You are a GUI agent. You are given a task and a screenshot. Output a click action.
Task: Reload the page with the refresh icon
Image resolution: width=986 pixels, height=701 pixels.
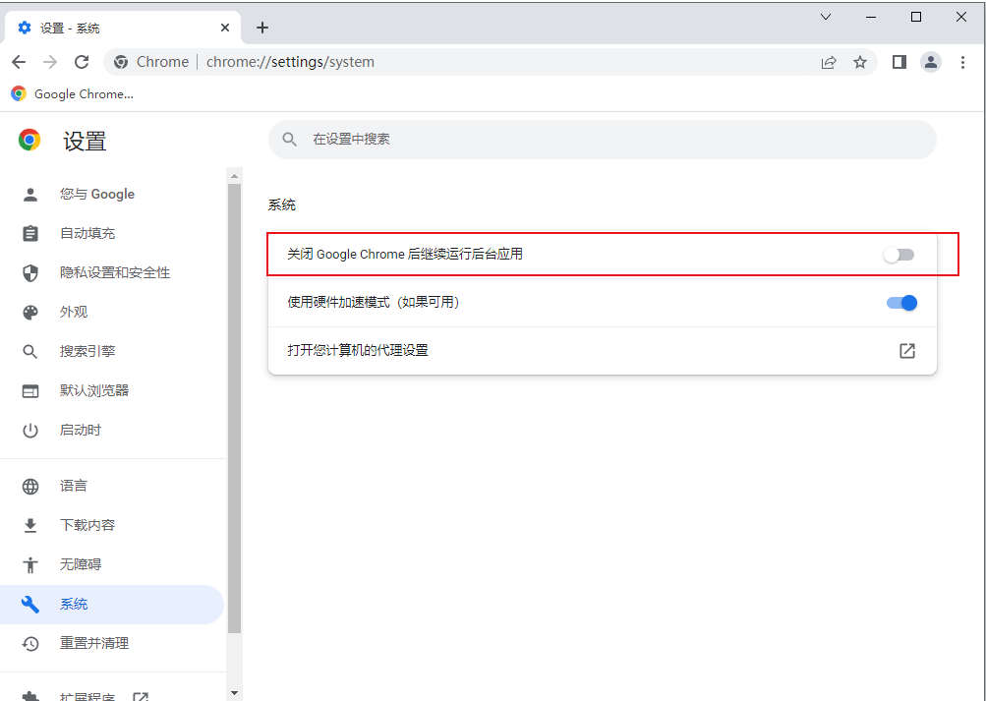[82, 62]
